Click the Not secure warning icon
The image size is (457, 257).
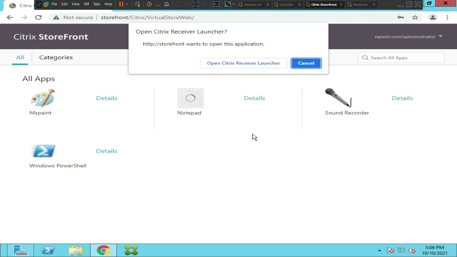point(56,17)
